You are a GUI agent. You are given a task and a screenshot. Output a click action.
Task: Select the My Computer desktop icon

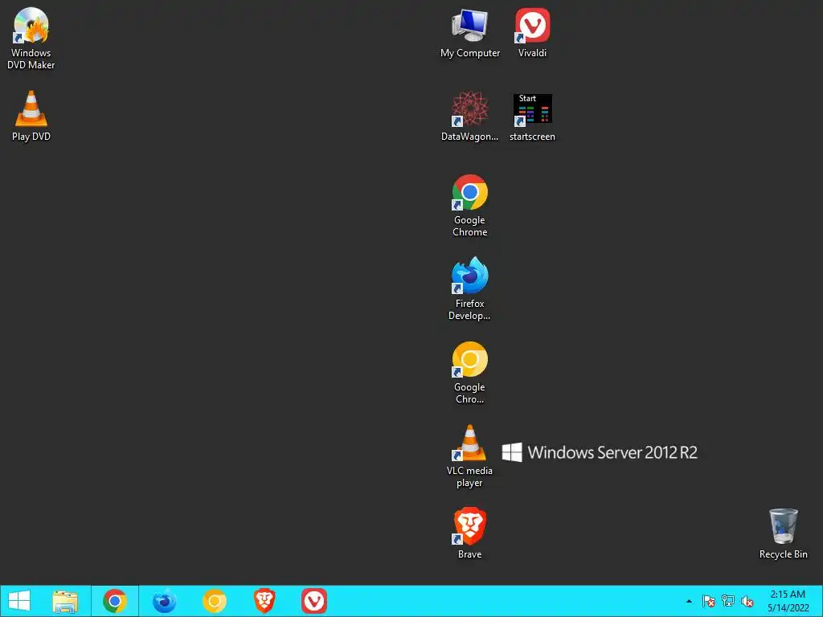pyautogui.click(x=469, y=32)
